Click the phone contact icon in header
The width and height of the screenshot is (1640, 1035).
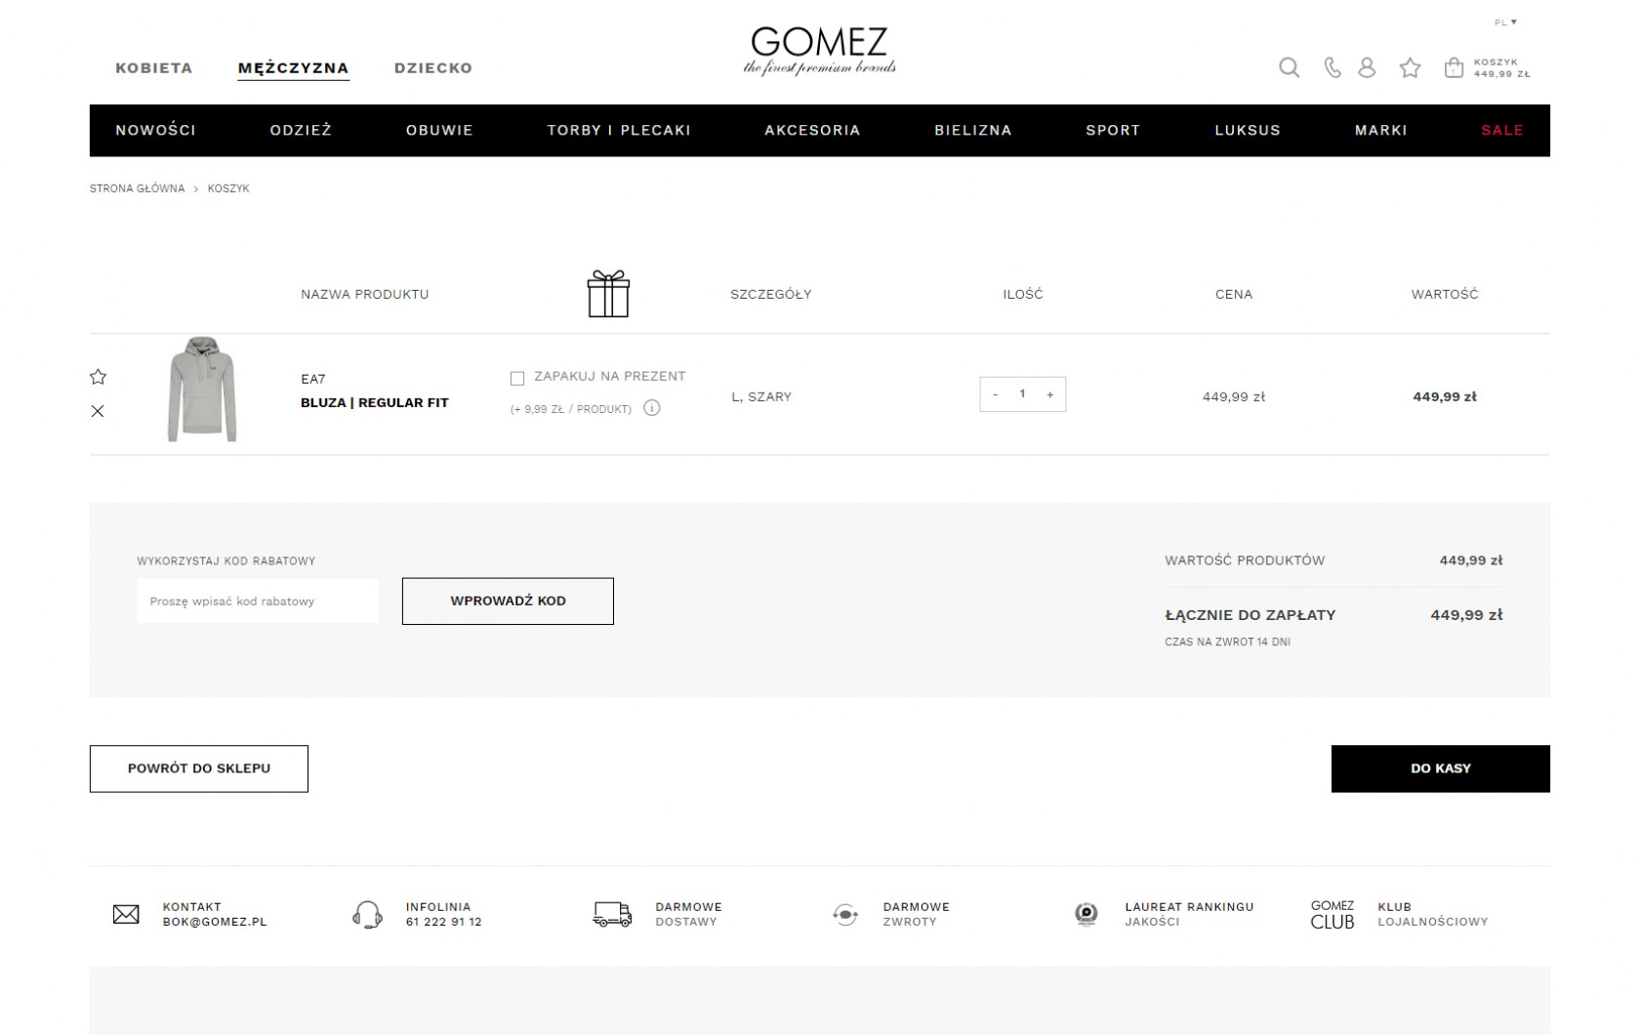[x=1332, y=67]
